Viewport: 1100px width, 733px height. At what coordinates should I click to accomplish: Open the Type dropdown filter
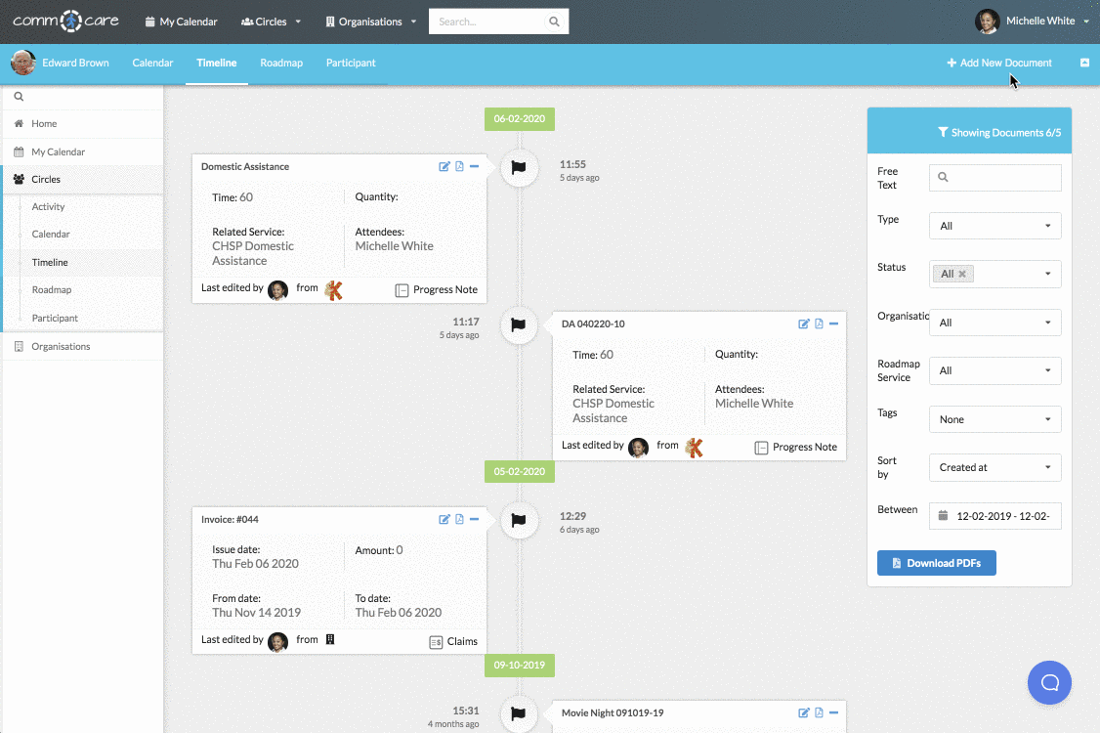[x=994, y=226]
